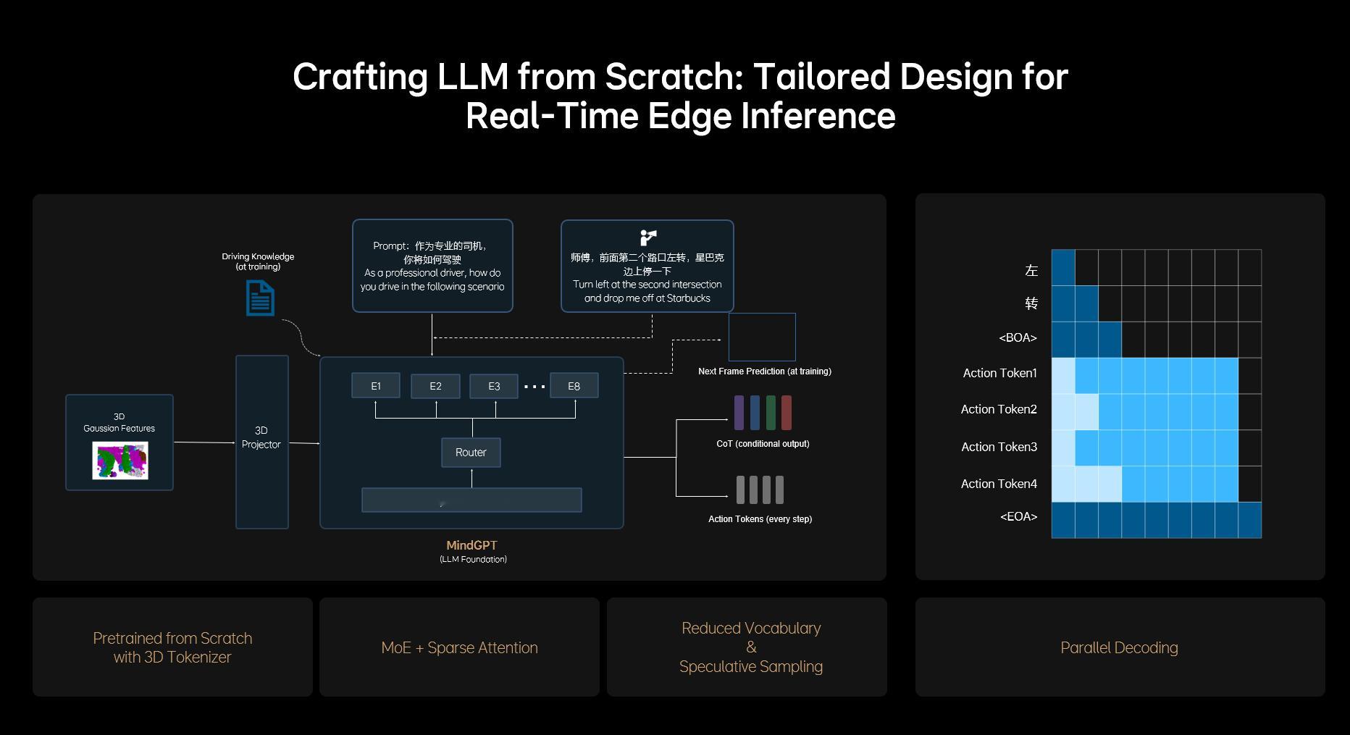
Task: Click the ellipsis between E3 and E8
Action: click(x=534, y=387)
